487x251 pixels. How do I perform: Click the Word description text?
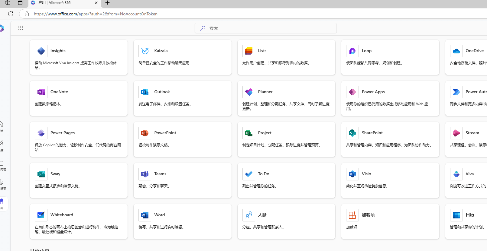click(162, 227)
